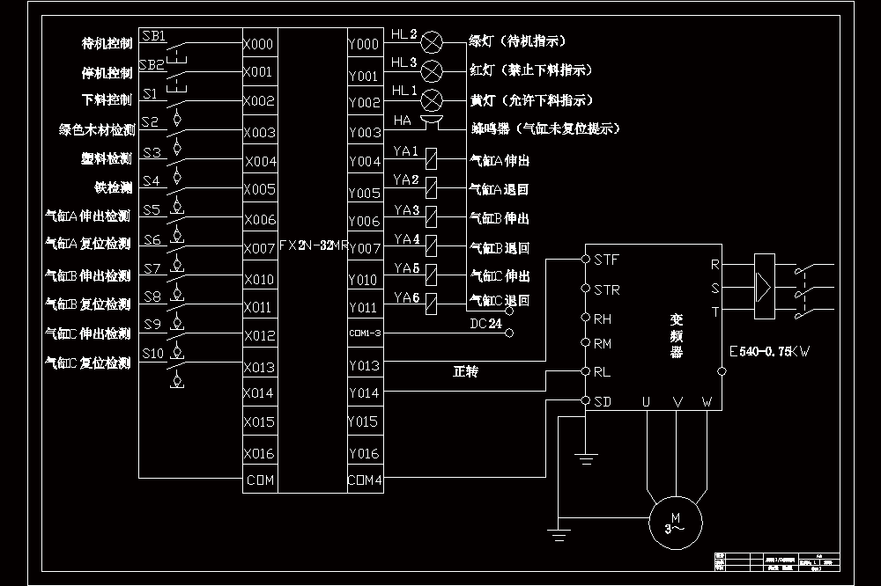This screenshot has height=586, width=881.
Task: Select the E540-0.75KW model text
Action: point(770,351)
